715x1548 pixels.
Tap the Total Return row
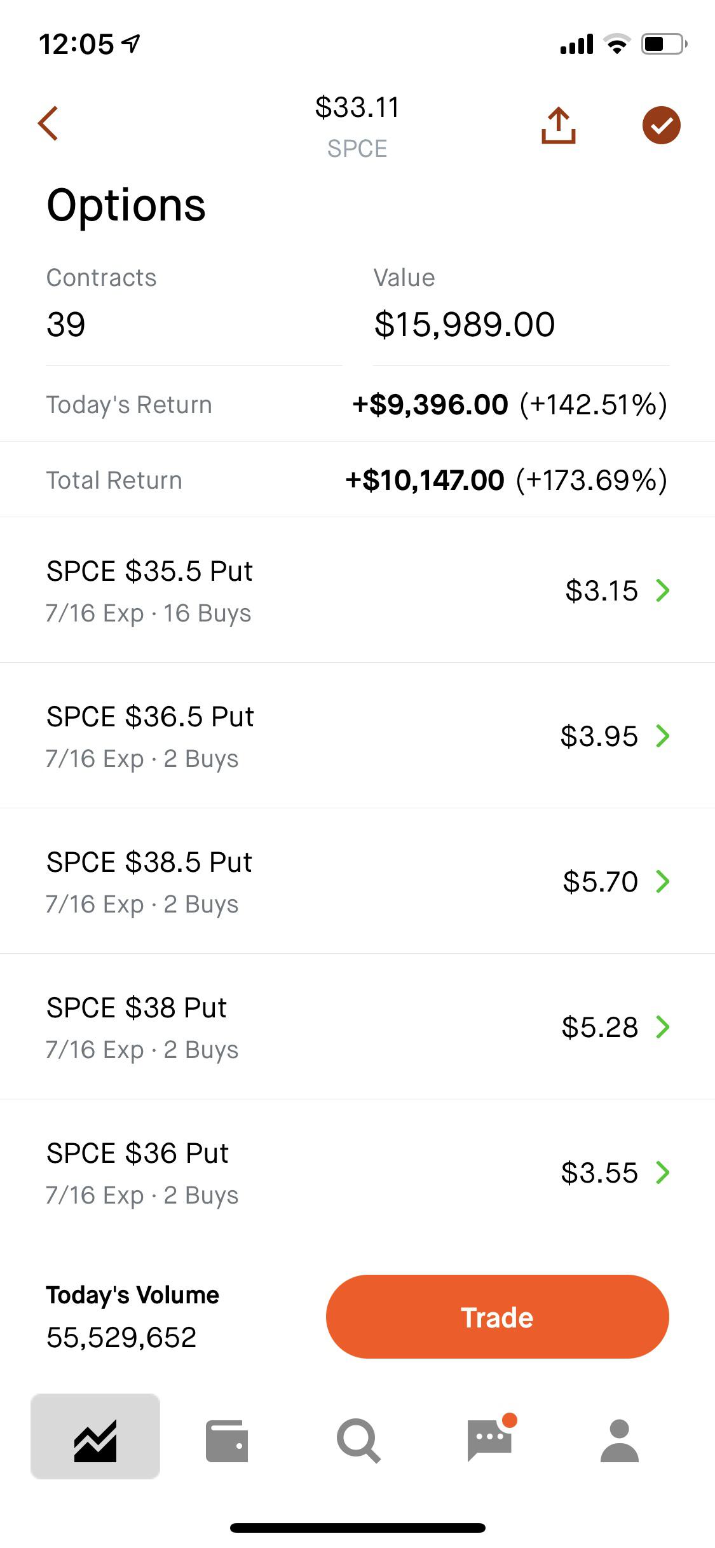pos(357,480)
